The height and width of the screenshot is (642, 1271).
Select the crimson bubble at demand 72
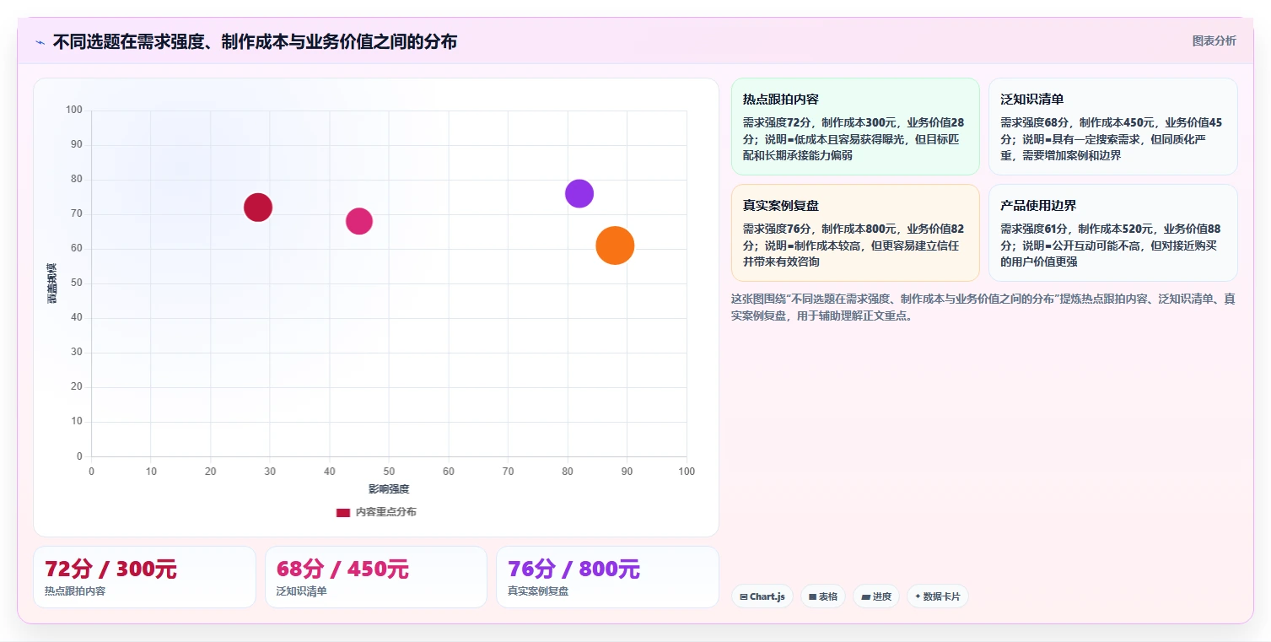[x=258, y=207]
